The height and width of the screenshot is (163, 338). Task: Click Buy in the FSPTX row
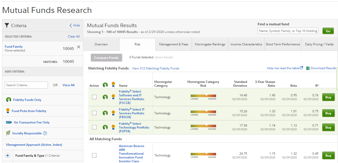point(328,127)
